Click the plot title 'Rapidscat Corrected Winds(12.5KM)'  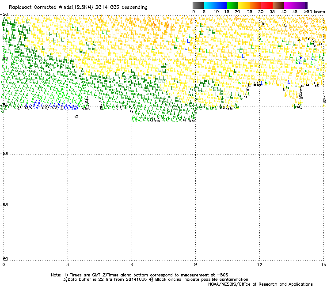click(x=51, y=7)
